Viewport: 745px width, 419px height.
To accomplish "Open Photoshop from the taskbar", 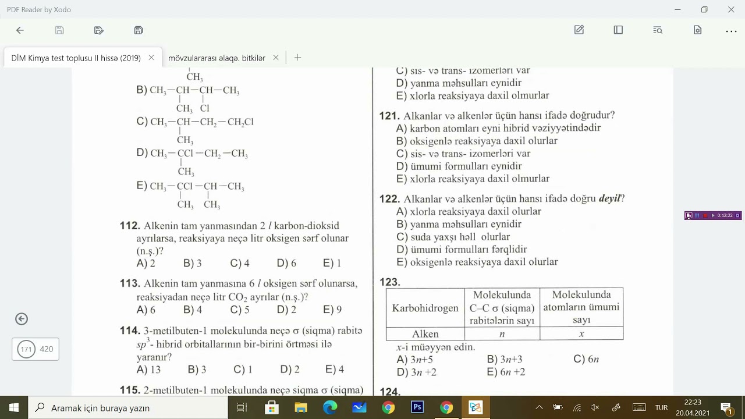I will click(417, 407).
